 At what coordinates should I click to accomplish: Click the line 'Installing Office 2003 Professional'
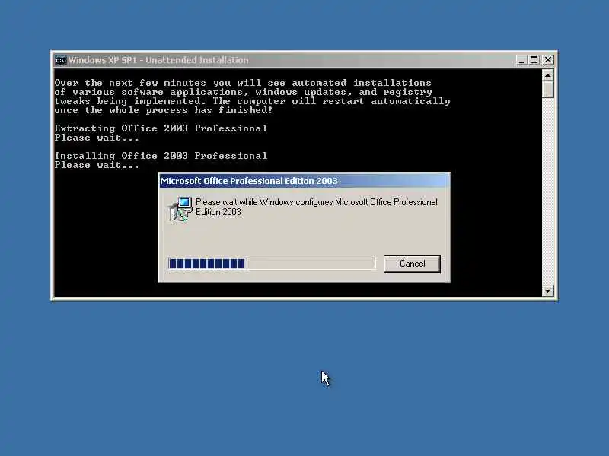161,156
